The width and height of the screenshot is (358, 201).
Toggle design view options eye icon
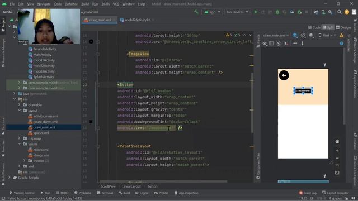265,44
